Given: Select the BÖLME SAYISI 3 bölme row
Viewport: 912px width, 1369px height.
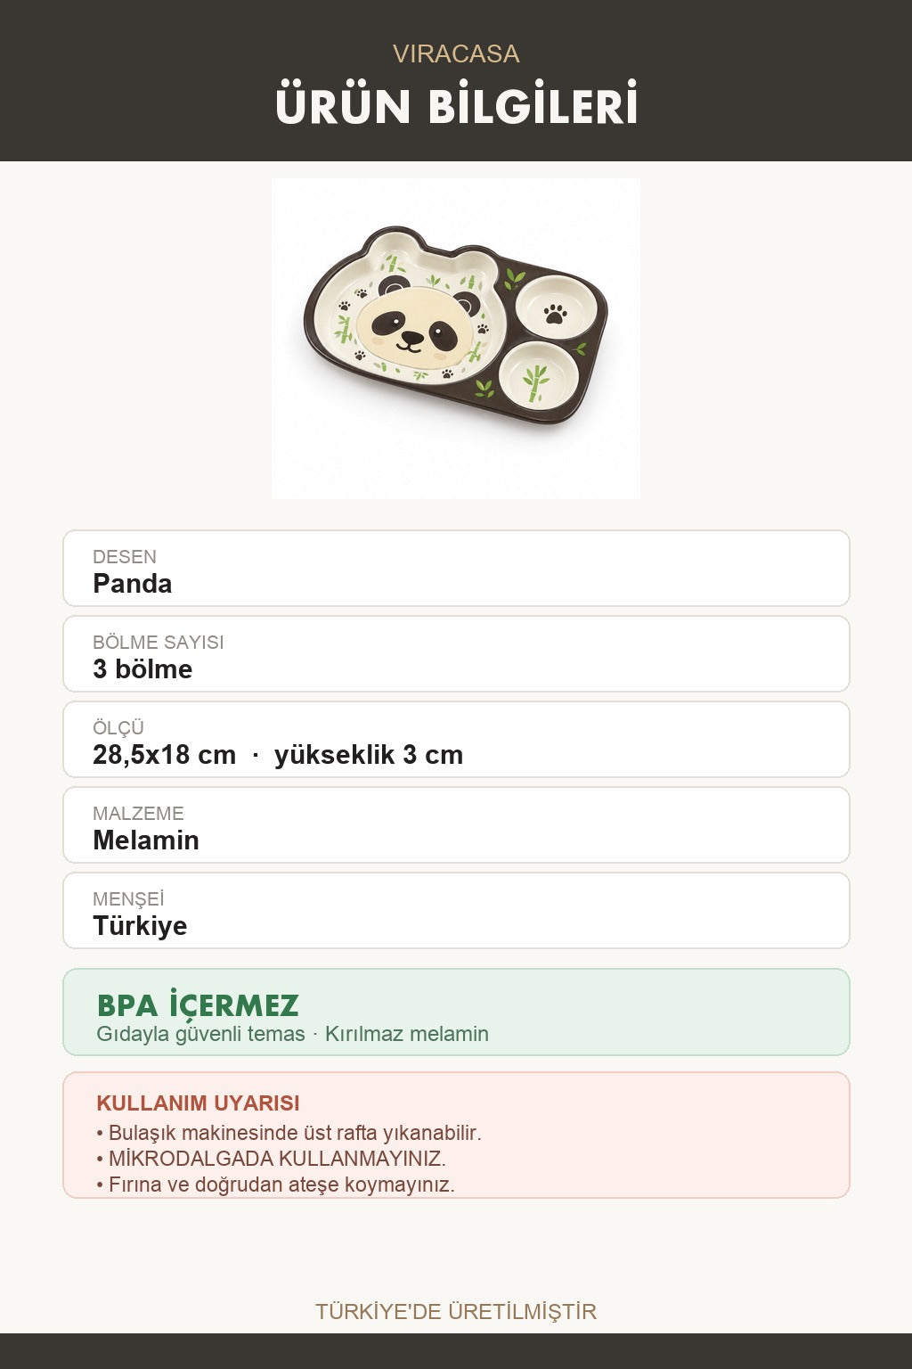Looking at the screenshot, I should (456, 654).
